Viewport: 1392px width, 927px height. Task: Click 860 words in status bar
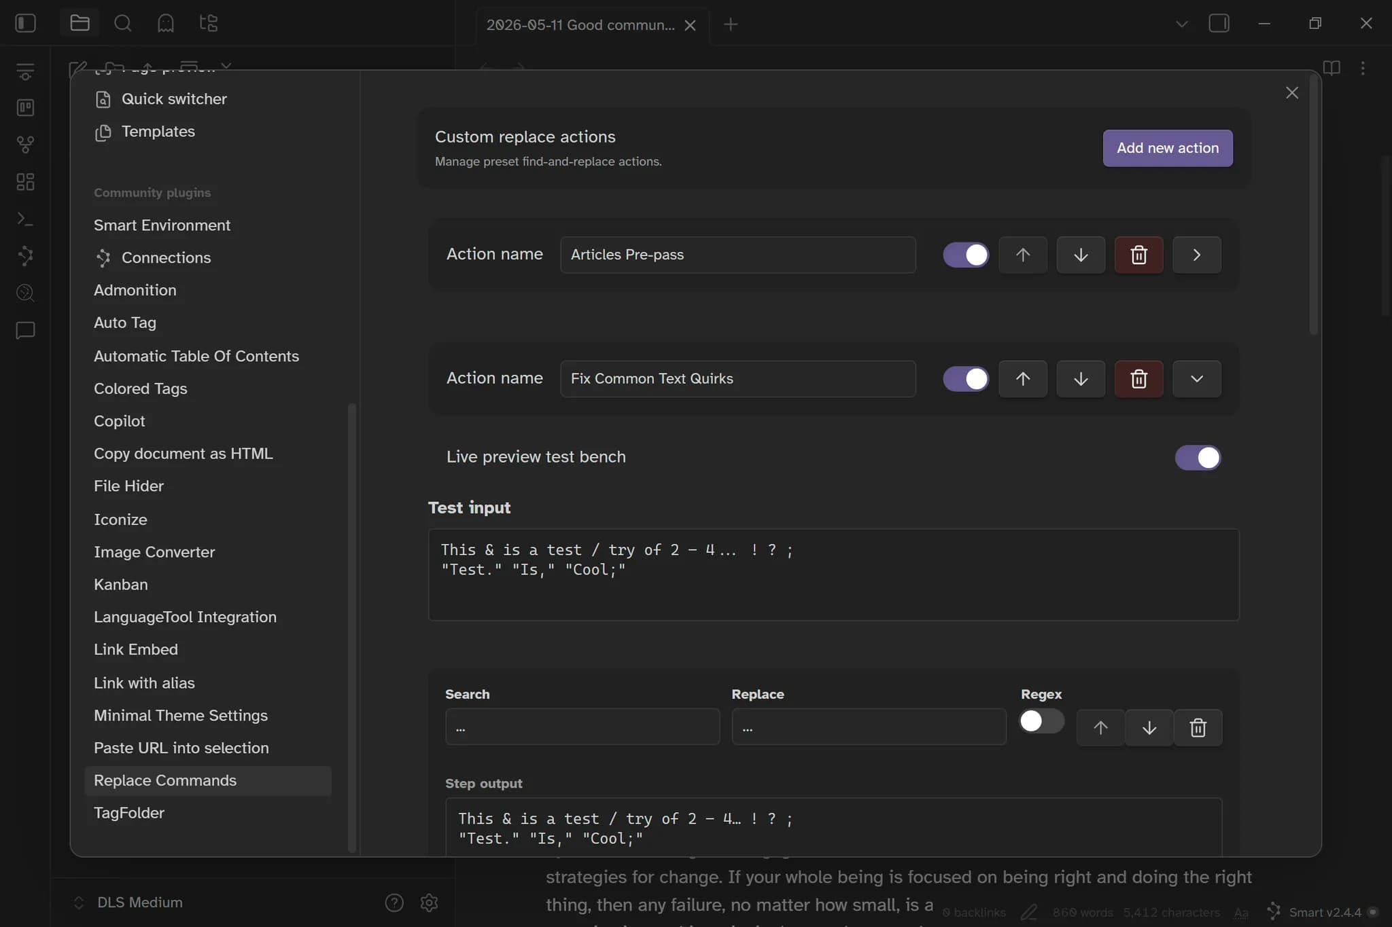click(x=1082, y=913)
